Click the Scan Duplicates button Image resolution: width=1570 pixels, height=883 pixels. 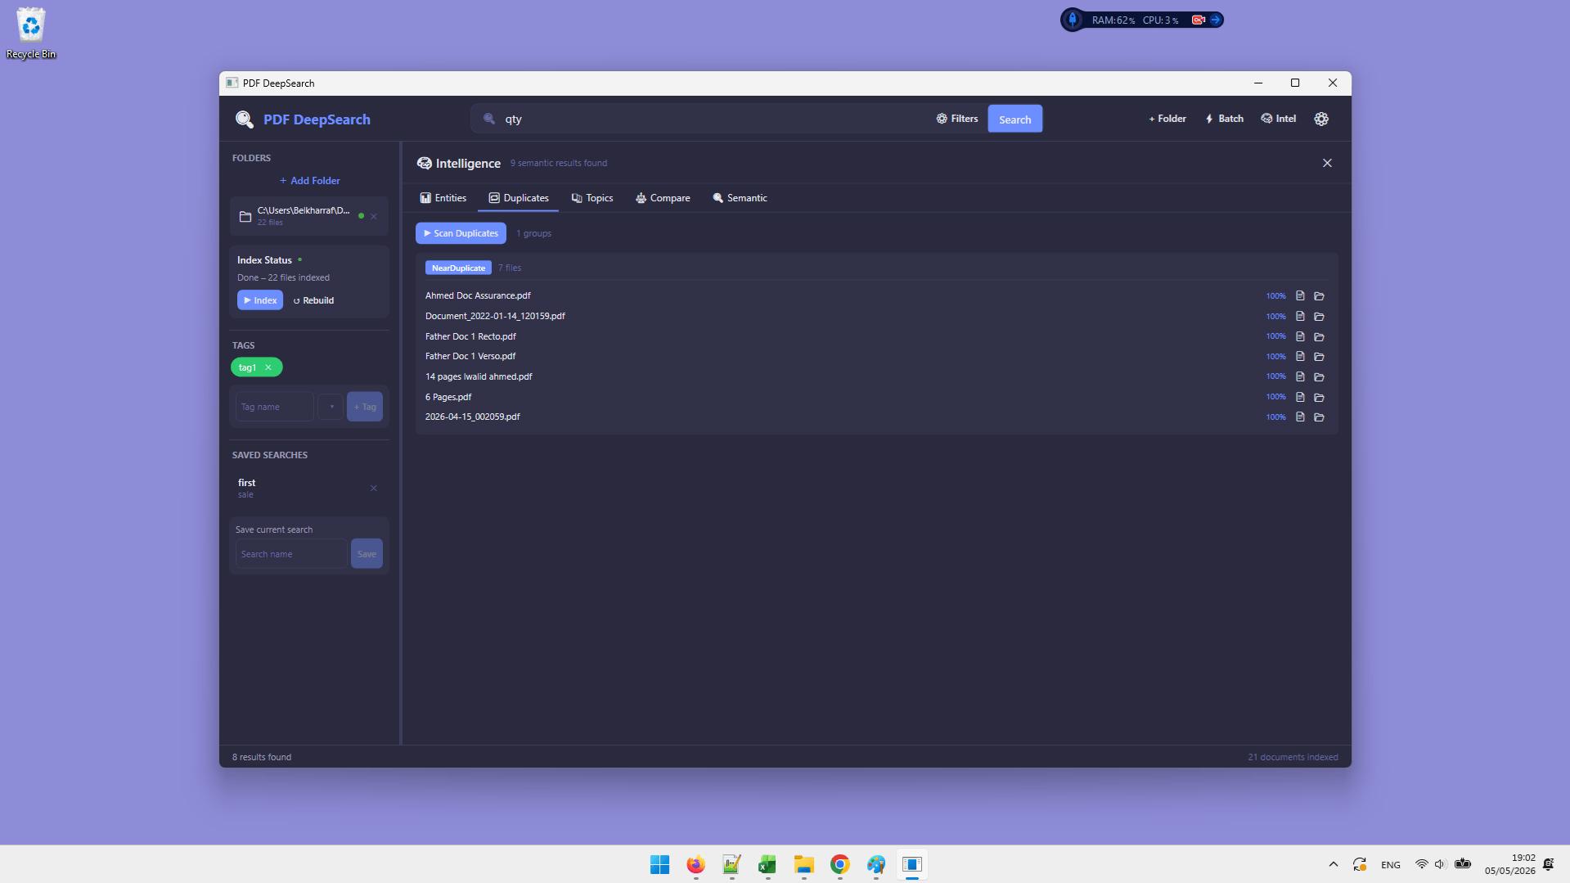tap(461, 233)
